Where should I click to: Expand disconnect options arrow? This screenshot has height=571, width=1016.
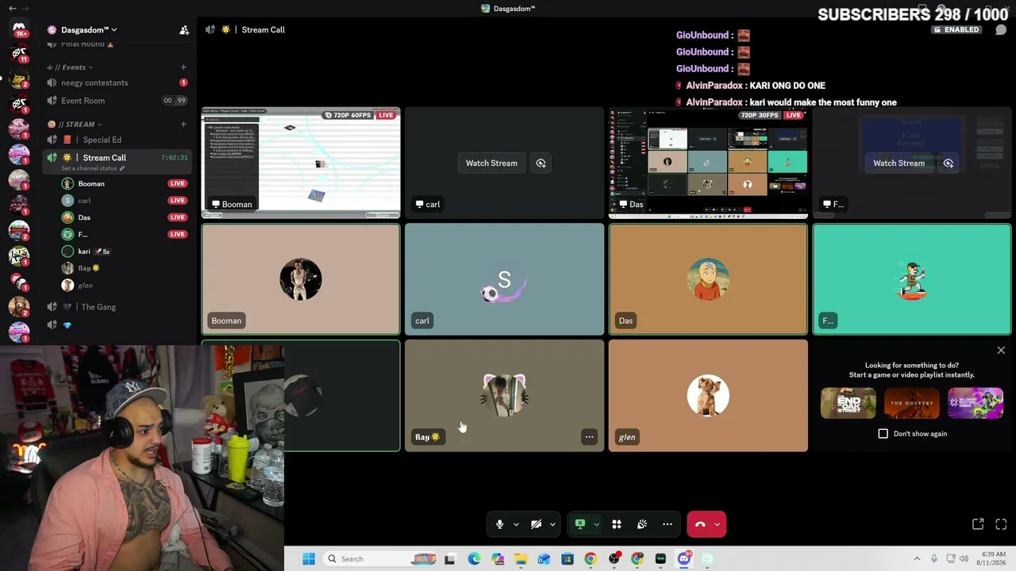tap(717, 524)
